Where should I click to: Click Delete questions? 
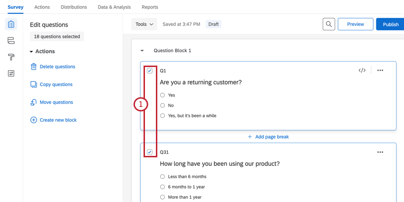point(57,67)
